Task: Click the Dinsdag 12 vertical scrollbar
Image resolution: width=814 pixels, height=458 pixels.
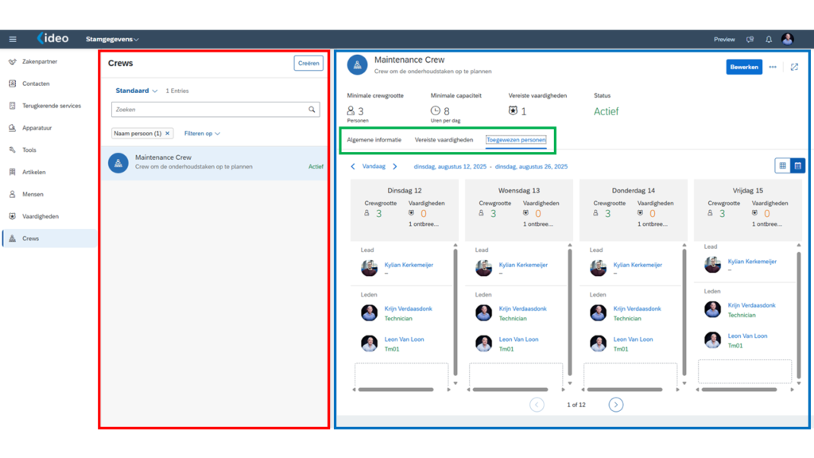Action: click(x=455, y=310)
